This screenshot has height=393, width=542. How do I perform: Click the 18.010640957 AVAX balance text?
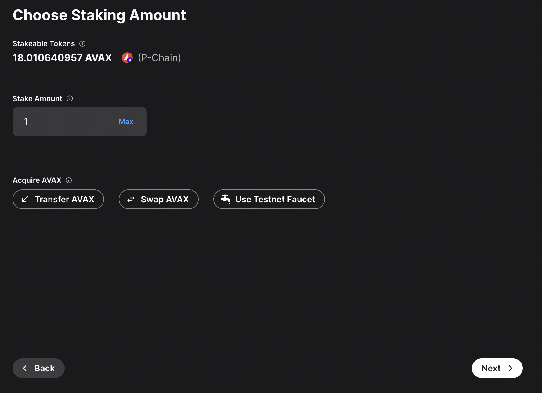point(62,58)
